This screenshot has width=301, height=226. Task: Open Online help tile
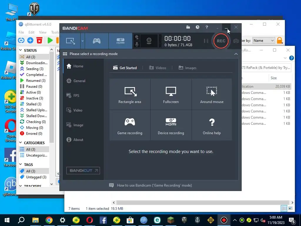(212, 125)
